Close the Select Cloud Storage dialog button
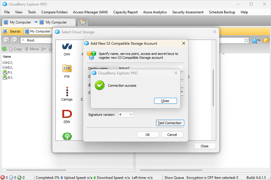The width and height of the screenshot is (271, 180). point(205,146)
